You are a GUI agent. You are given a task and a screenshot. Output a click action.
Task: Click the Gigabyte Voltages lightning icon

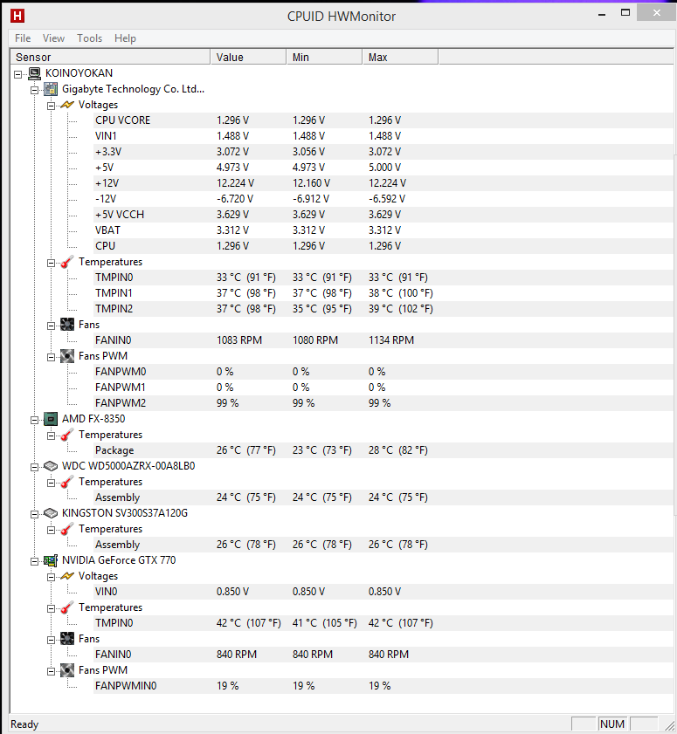[x=67, y=105]
